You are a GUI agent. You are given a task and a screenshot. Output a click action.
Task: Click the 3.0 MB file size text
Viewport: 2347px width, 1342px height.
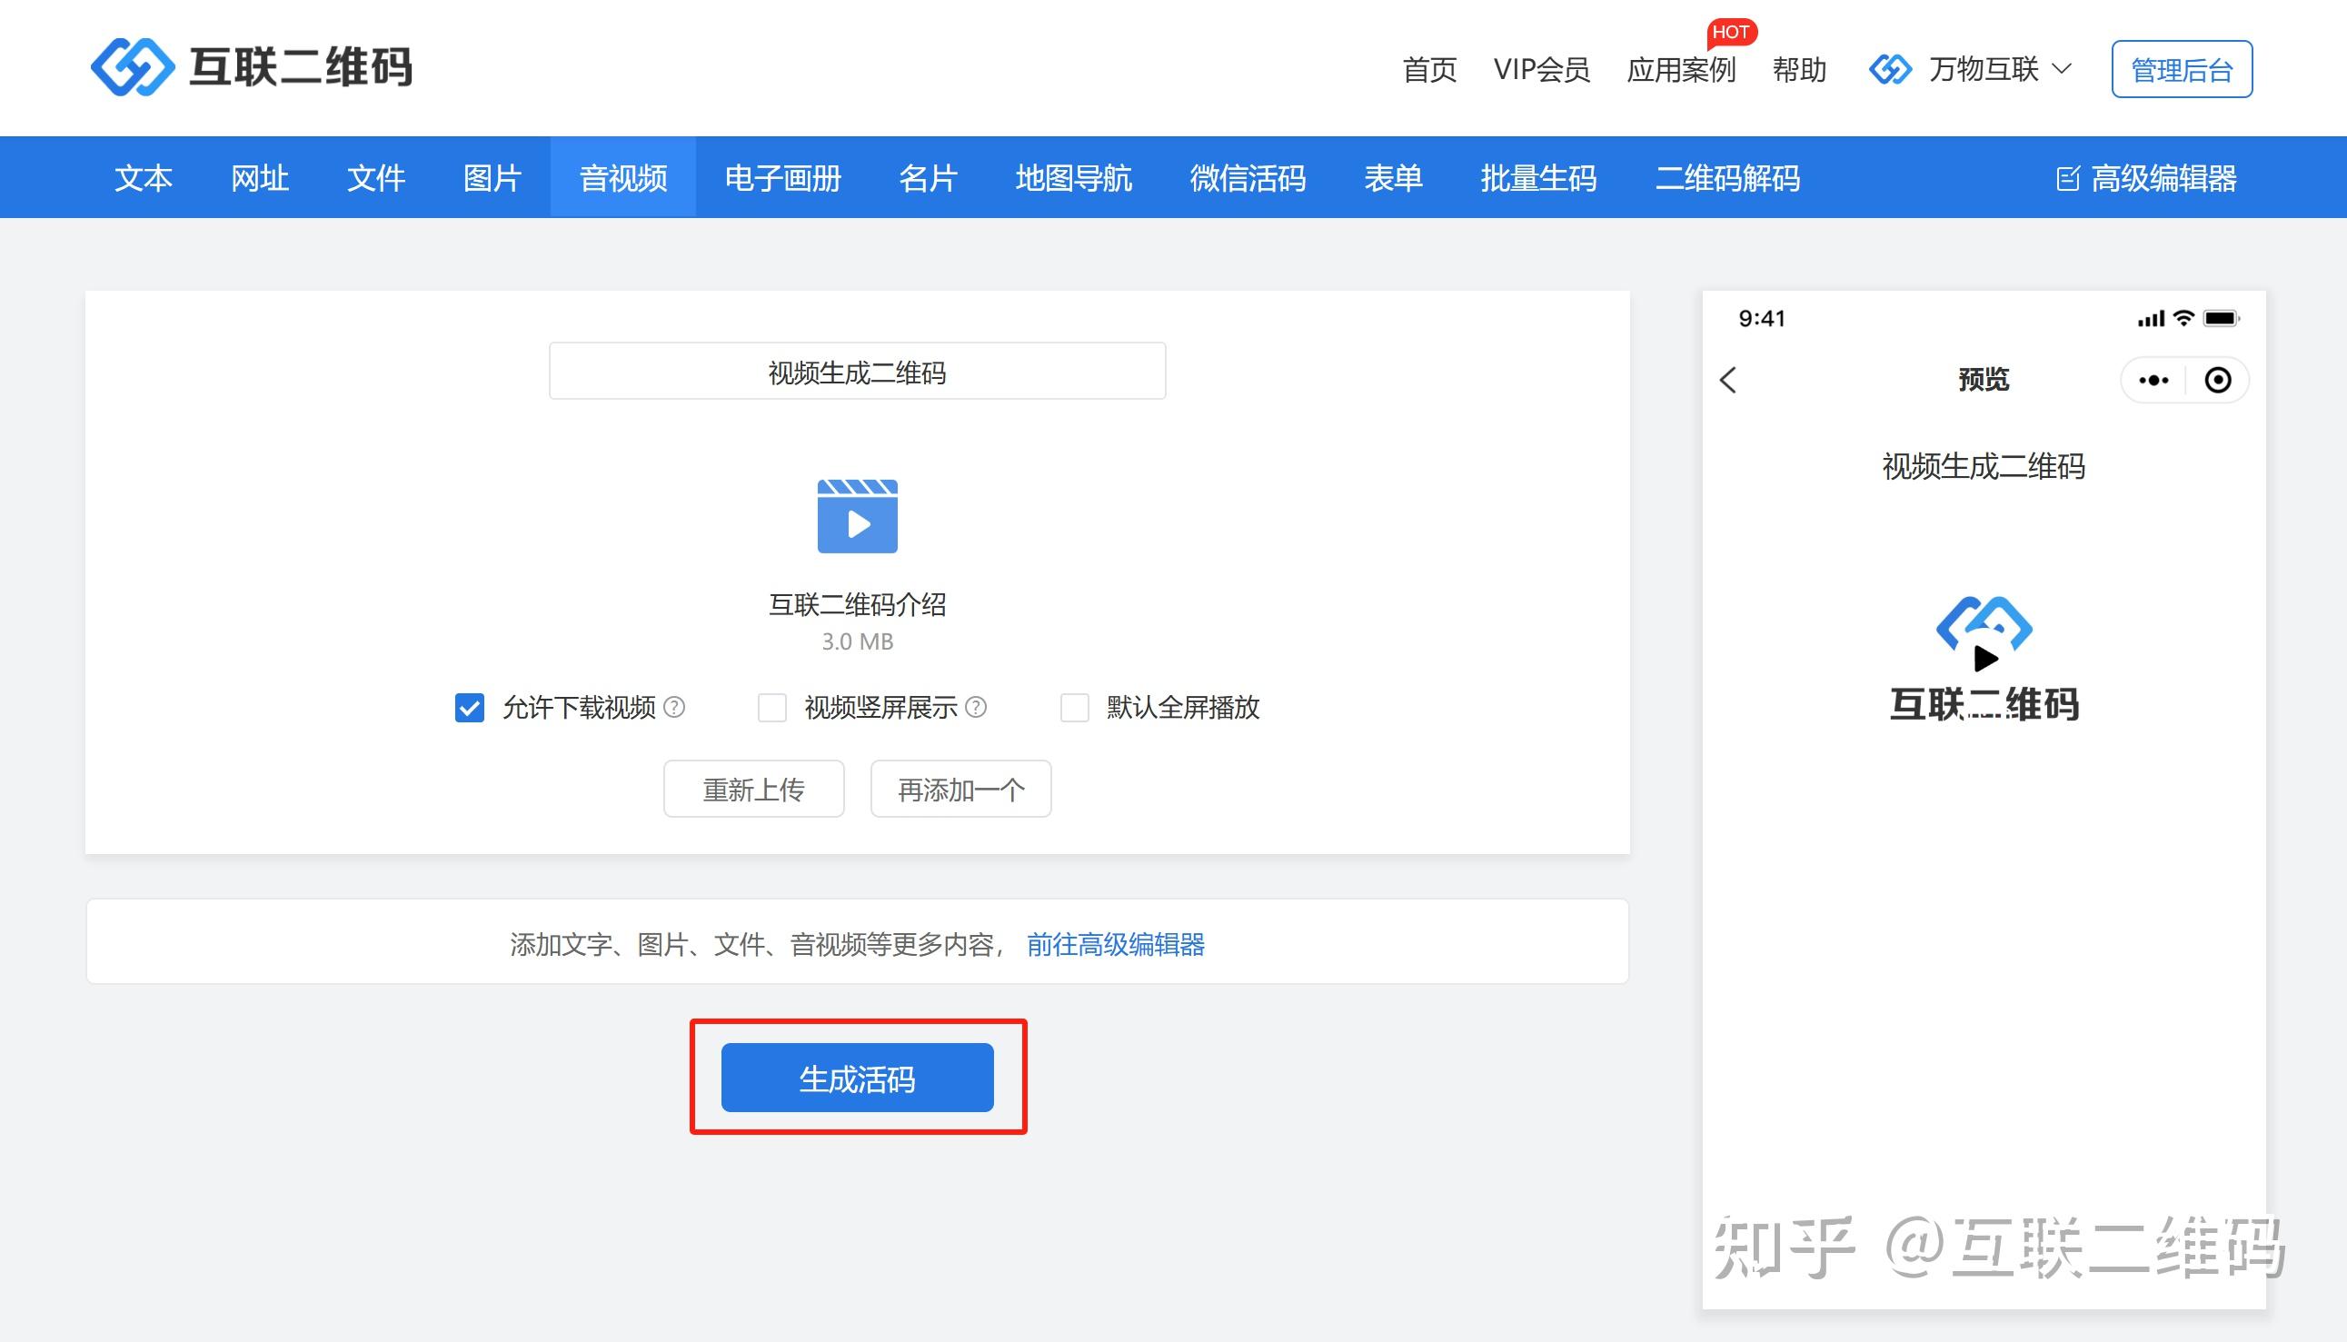click(857, 641)
